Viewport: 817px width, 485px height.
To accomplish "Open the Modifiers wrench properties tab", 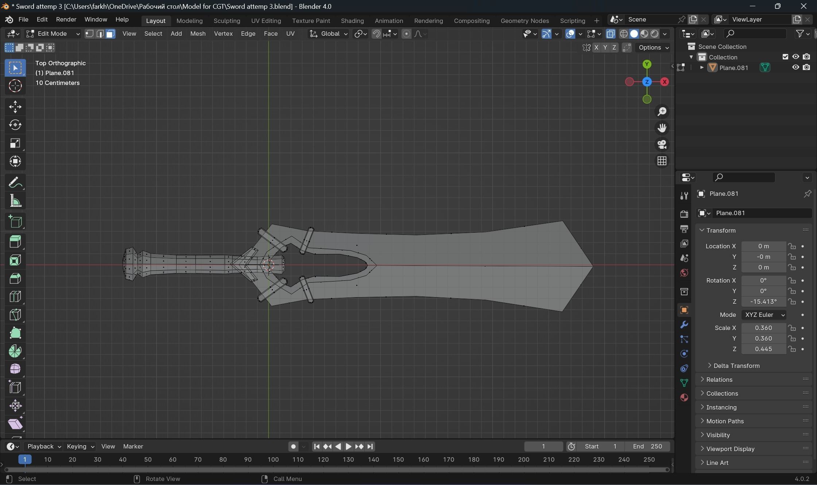I will click(684, 325).
